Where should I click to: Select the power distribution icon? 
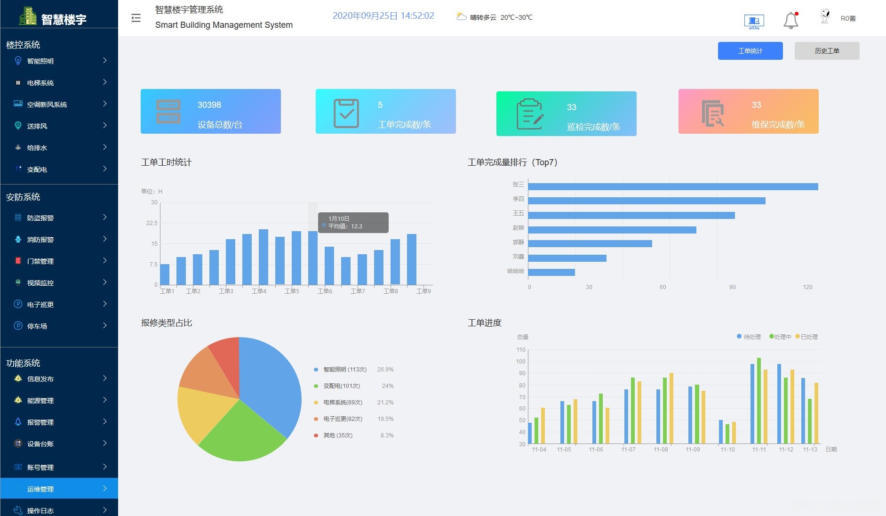pos(18,168)
